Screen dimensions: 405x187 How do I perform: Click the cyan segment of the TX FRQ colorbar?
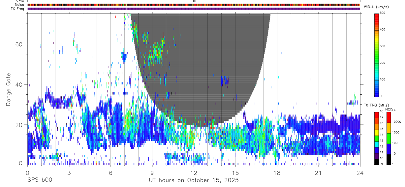point(376,144)
